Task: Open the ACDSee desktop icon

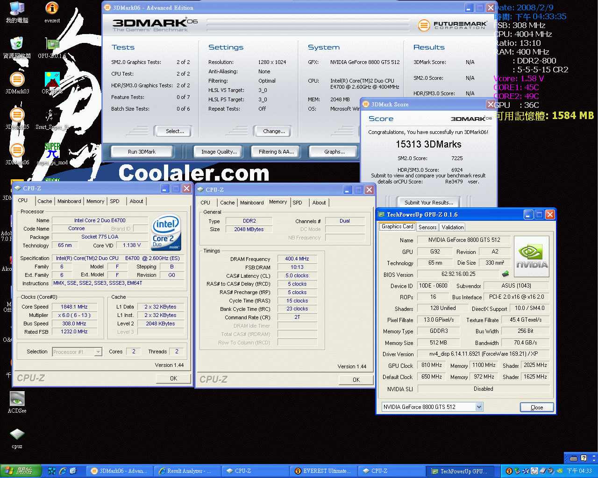Action: [x=17, y=399]
